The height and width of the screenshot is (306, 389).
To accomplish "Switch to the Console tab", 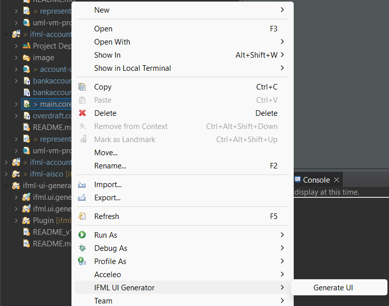I will 316,180.
